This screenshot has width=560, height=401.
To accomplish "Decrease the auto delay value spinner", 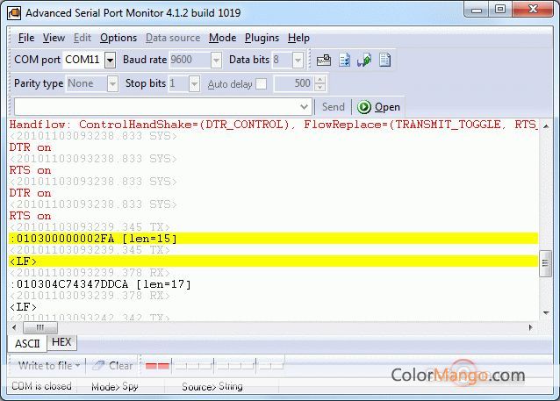I will [x=320, y=88].
